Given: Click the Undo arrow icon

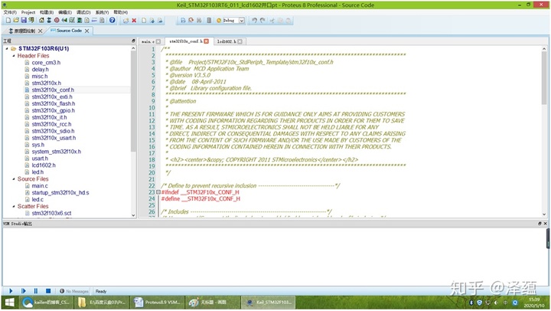Looking at the screenshot, I should [254, 21].
